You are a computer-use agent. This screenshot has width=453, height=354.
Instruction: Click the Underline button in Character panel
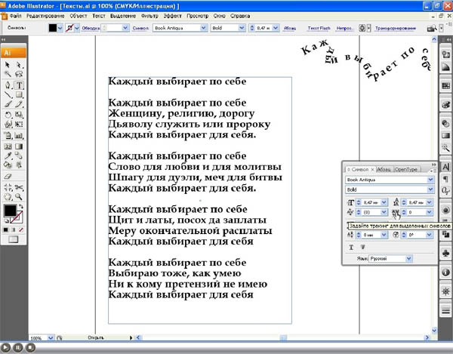[x=352, y=246]
